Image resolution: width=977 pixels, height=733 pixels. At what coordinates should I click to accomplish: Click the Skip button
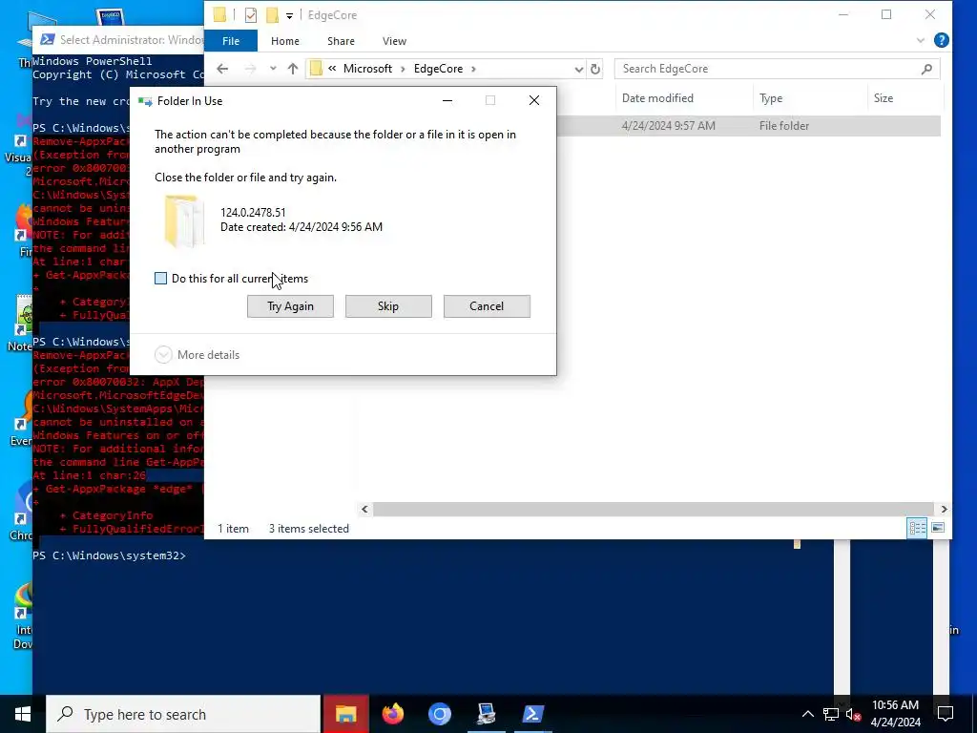pos(388,306)
